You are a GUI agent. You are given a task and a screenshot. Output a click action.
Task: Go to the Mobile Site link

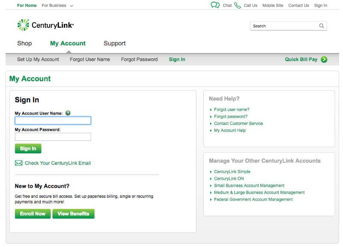(x=273, y=6)
